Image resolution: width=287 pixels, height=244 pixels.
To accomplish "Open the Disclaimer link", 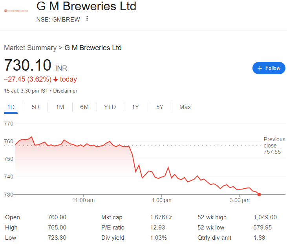I will [x=65, y=91].
